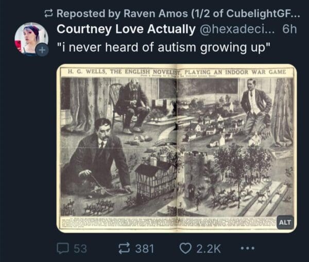Click the 53 replies count
Image resolution: width=309 pixels, height=262 pixels.
pyautogui.click(x=80, y=249)
